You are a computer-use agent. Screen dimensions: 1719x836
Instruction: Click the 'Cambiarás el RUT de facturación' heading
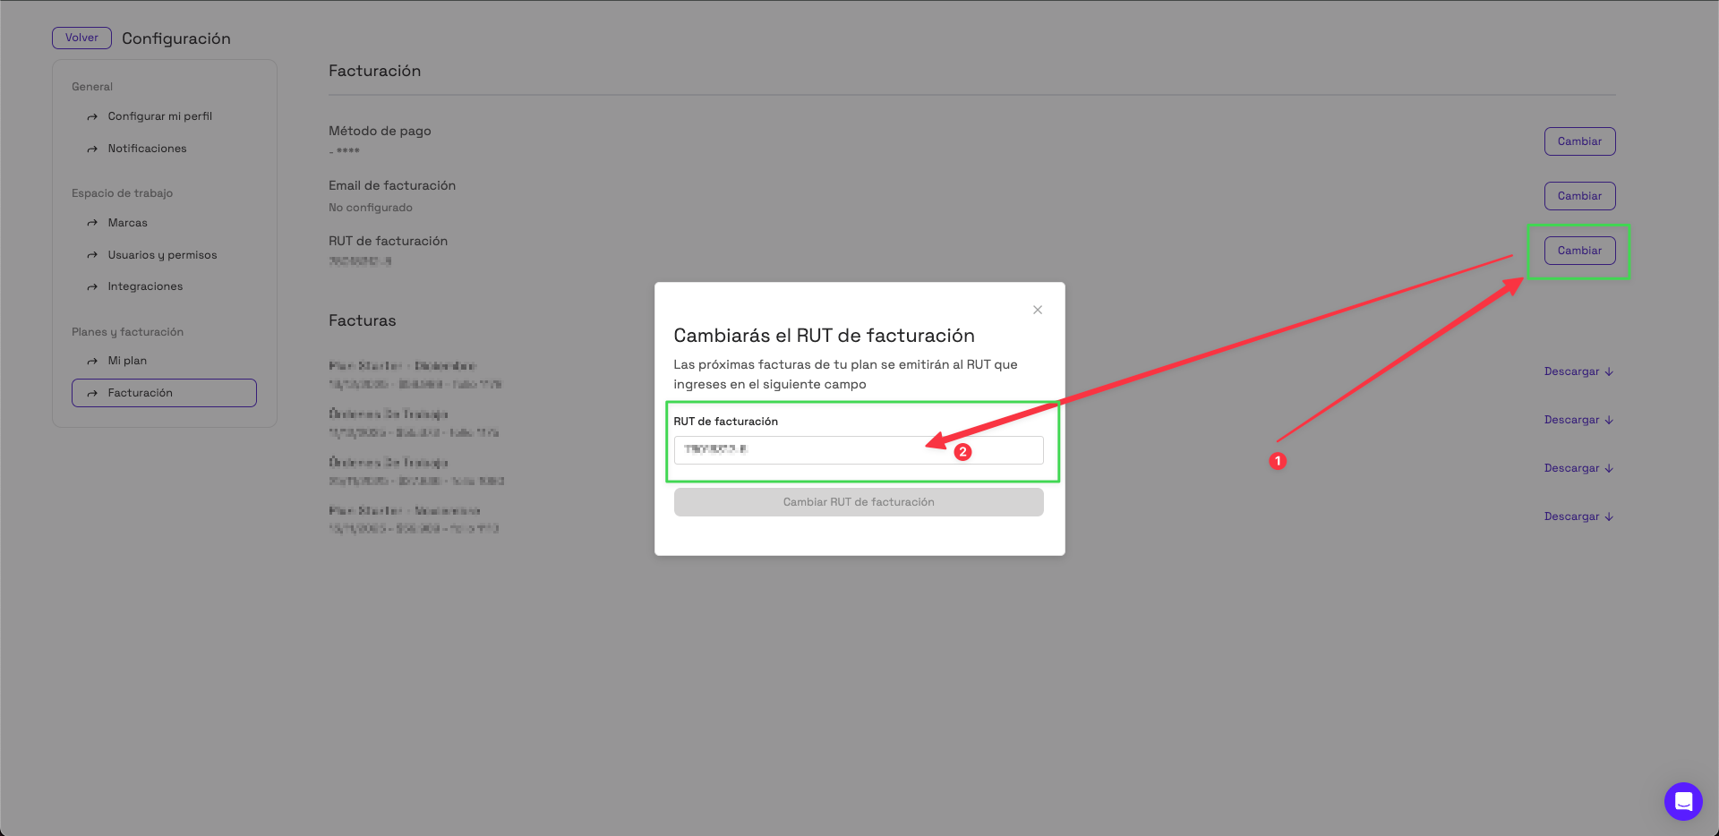[x=824, y=336]
